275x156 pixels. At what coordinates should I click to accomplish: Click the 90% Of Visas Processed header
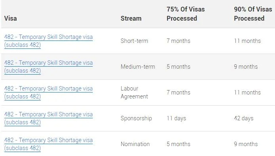coord(253,14)
